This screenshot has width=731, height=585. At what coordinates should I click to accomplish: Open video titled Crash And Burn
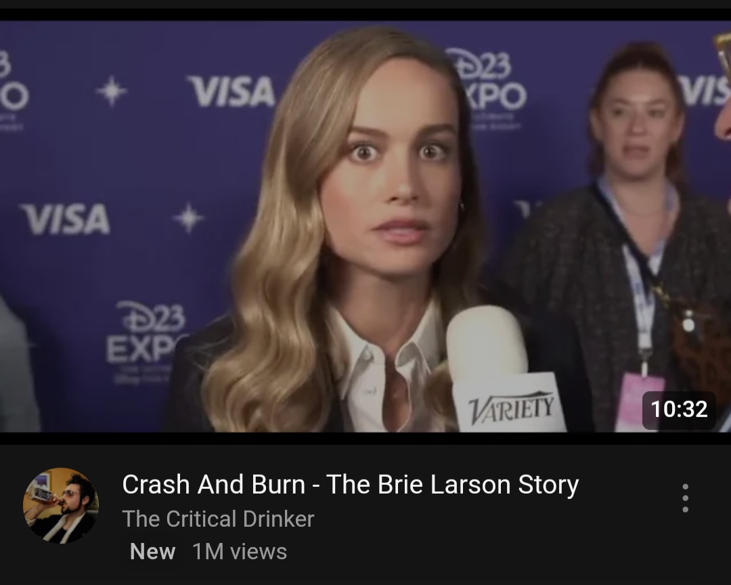click(x=350, y=484)
